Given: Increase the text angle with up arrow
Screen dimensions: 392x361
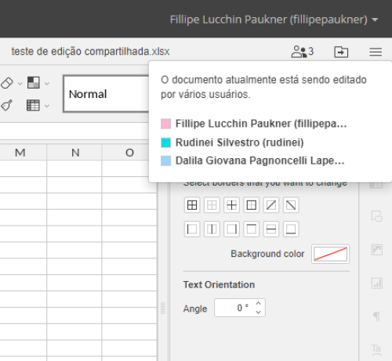Looking at the screenshot, I should tap(258, 303).
